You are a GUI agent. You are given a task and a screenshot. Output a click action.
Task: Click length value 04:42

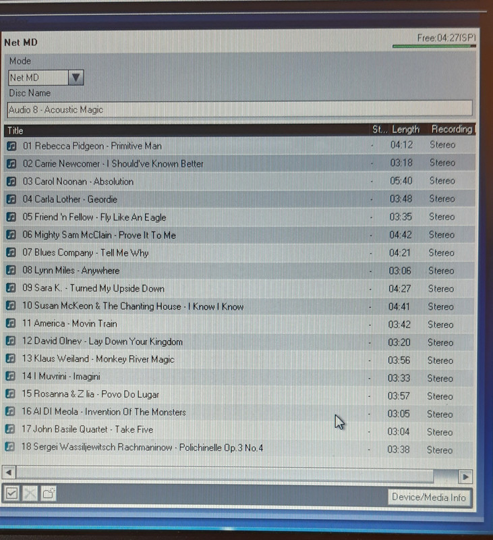coord(401,235)
